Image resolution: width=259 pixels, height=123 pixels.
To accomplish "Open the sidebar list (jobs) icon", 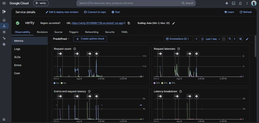I will tap(4, 32).
